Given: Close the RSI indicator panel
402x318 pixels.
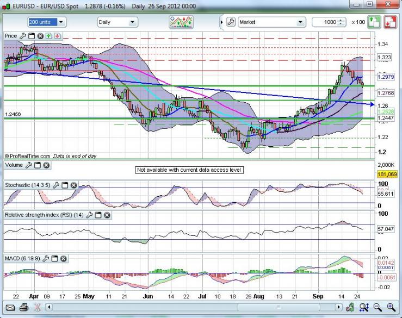Looking at the screenshot, I should 107,215.
